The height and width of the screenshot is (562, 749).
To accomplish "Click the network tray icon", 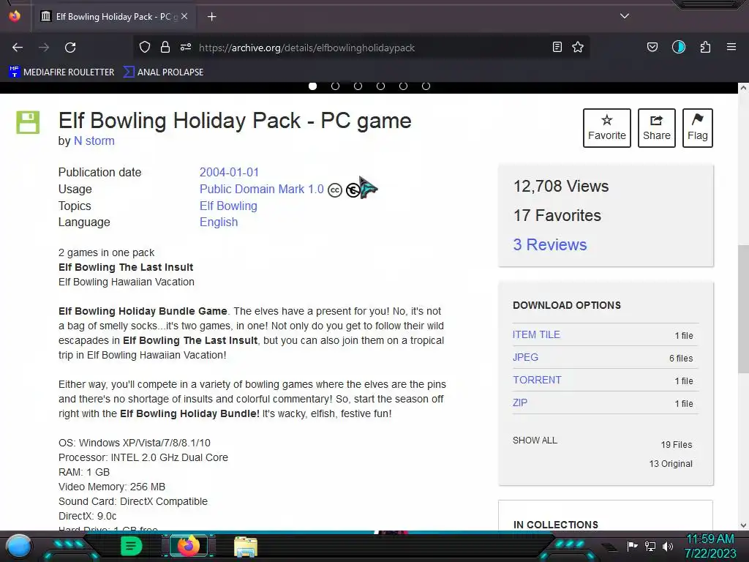I will 650,546.
